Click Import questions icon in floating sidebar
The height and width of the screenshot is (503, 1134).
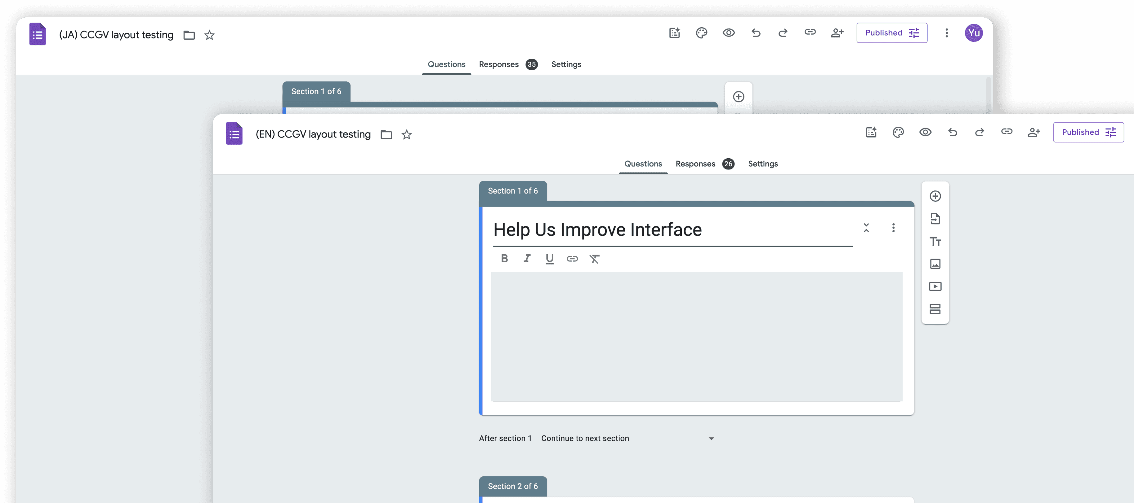coord(935,219)
